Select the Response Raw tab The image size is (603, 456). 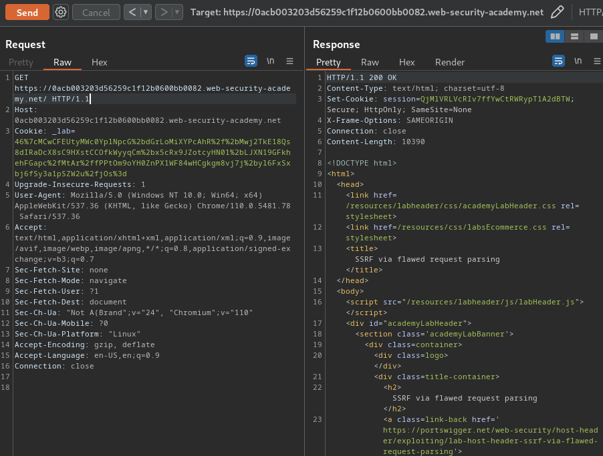pos(370,62)
